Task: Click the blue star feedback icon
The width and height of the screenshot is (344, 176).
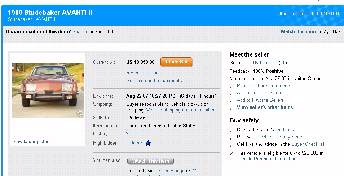Action: click(x=148, y=143)
